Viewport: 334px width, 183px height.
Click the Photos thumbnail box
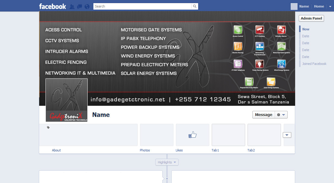coord(157,135)
